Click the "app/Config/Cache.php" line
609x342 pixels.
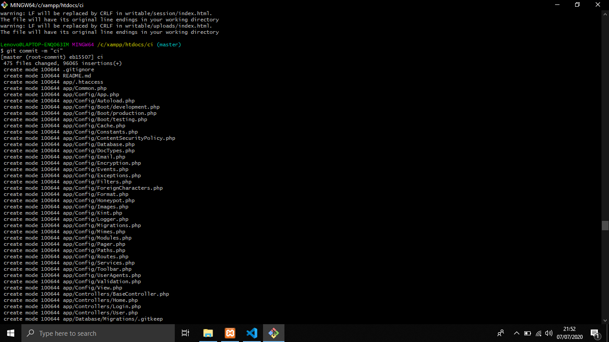click(64, 126)
